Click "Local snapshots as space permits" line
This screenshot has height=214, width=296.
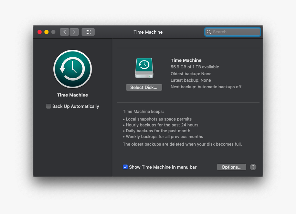point(157,119)
